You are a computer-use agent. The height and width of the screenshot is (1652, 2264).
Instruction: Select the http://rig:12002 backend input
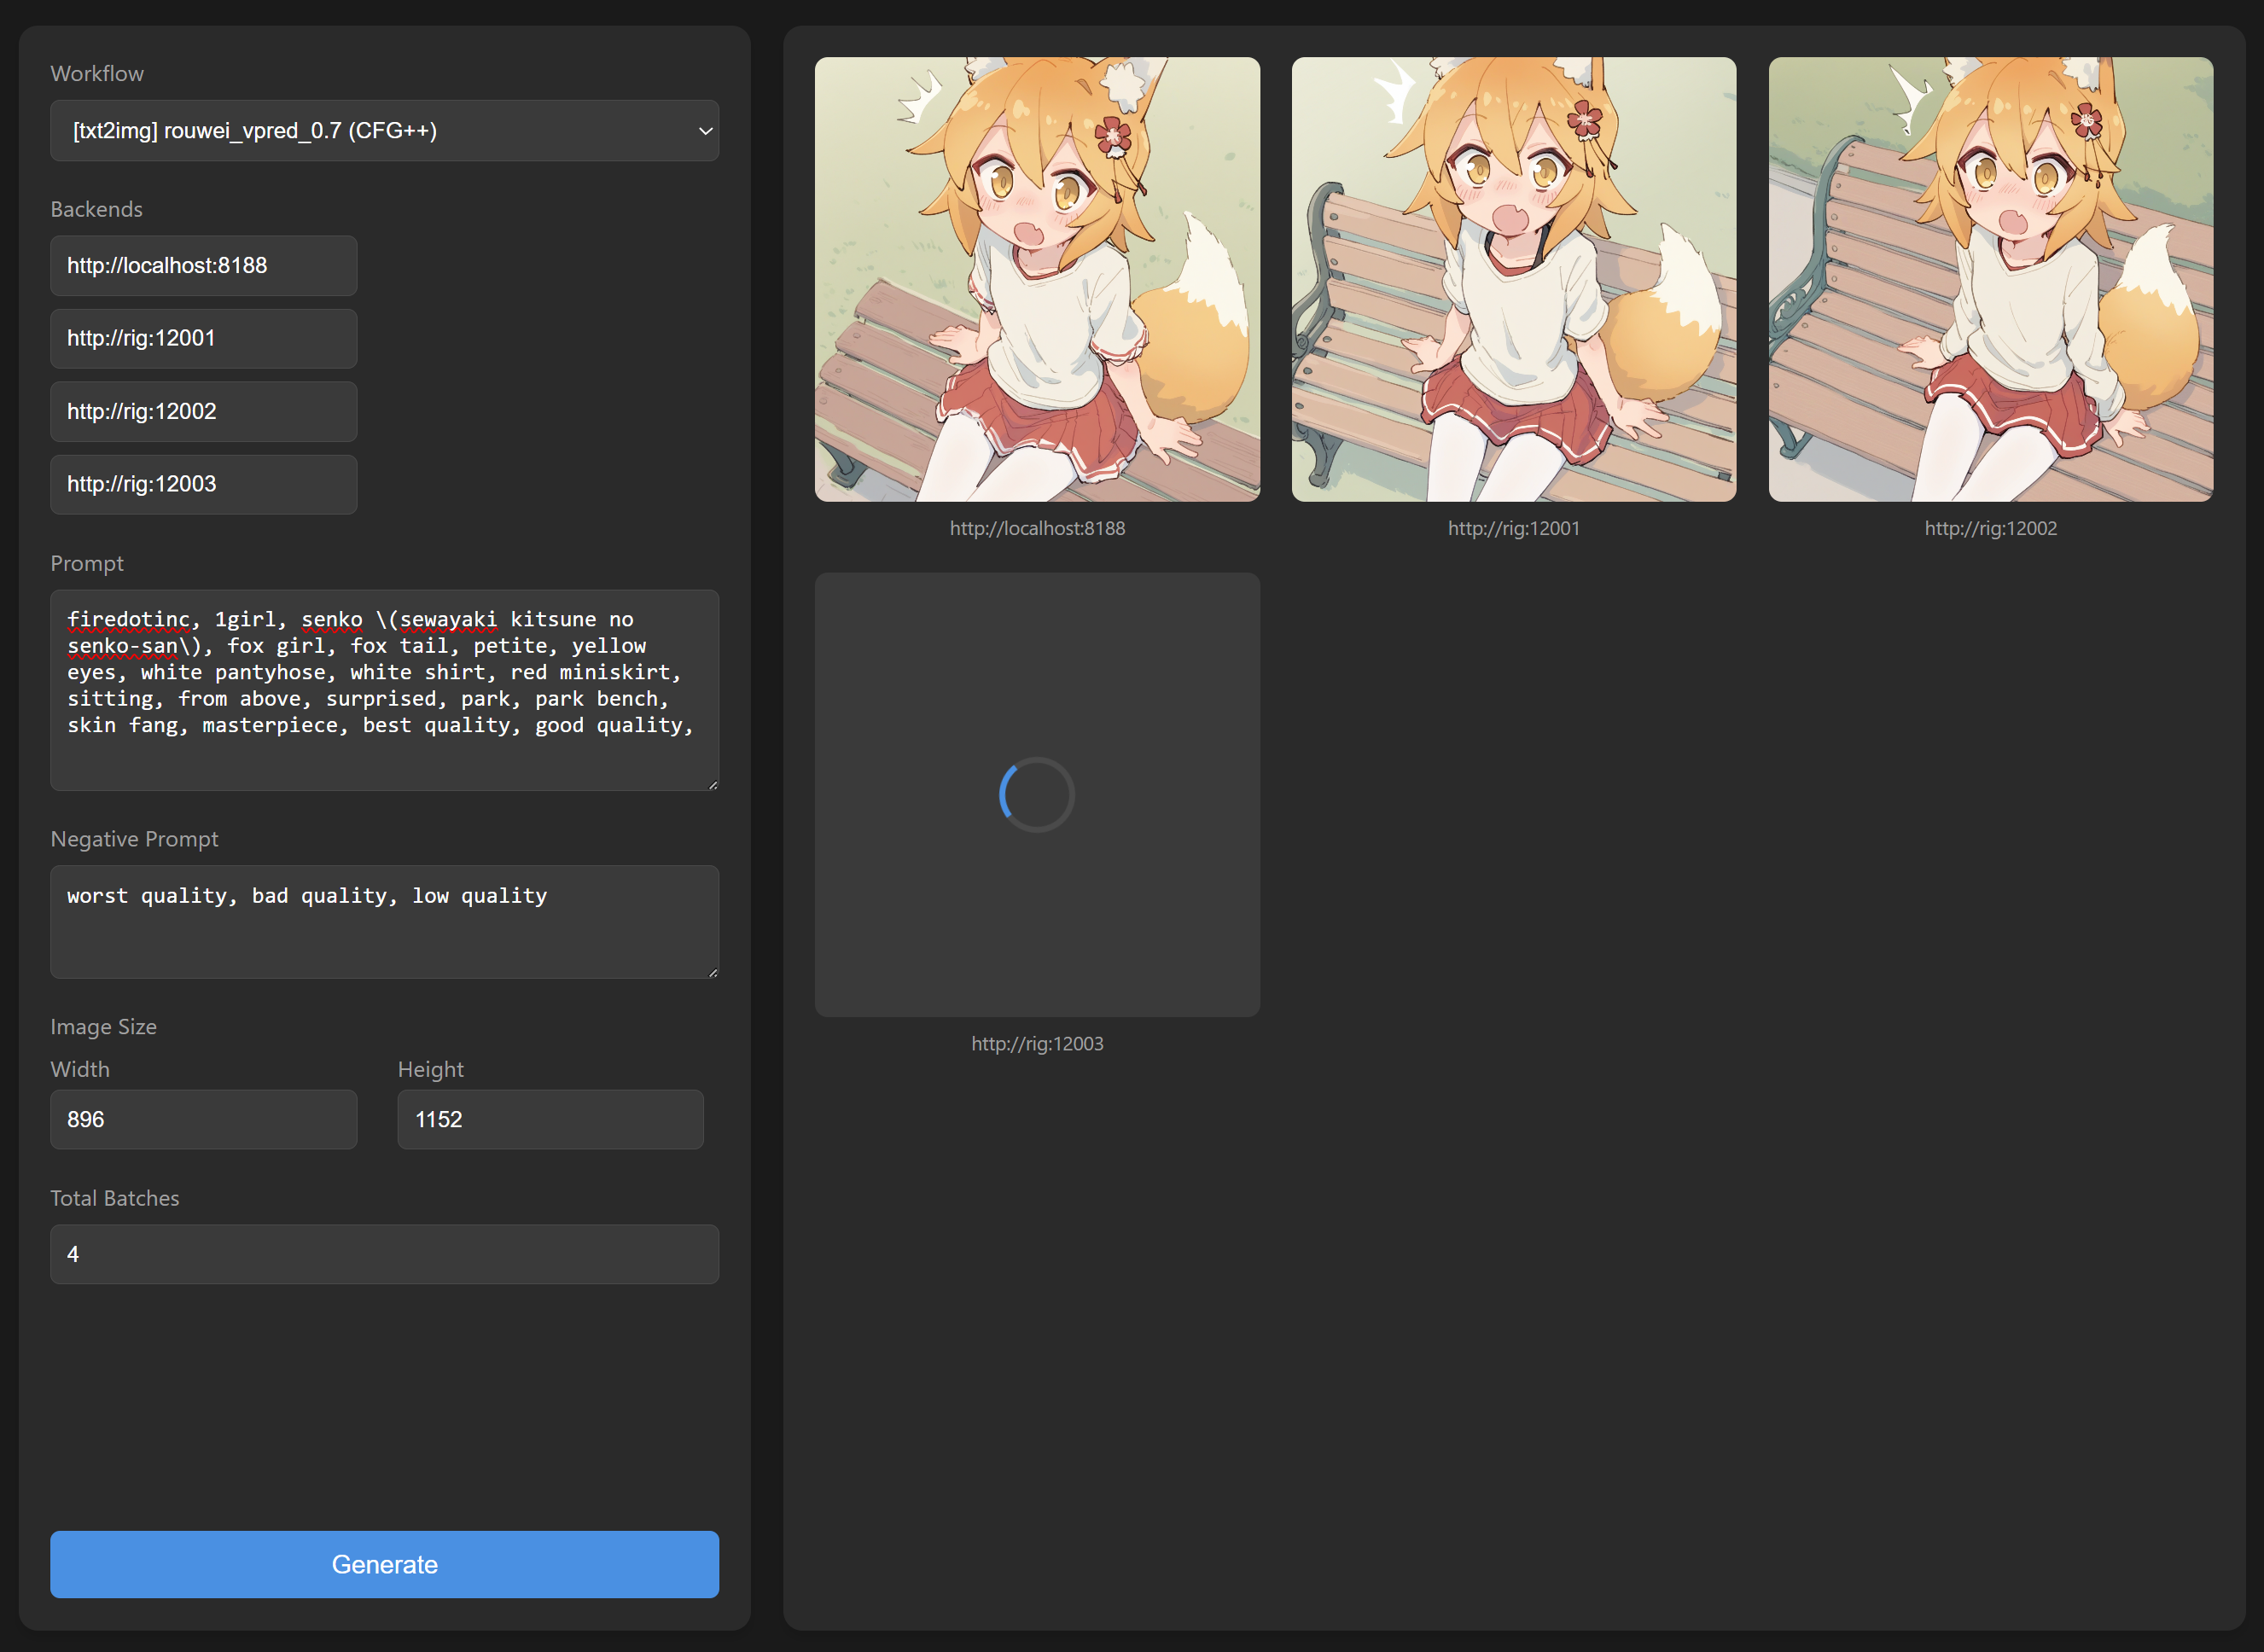pyautogui.click(x=203, y=412)
